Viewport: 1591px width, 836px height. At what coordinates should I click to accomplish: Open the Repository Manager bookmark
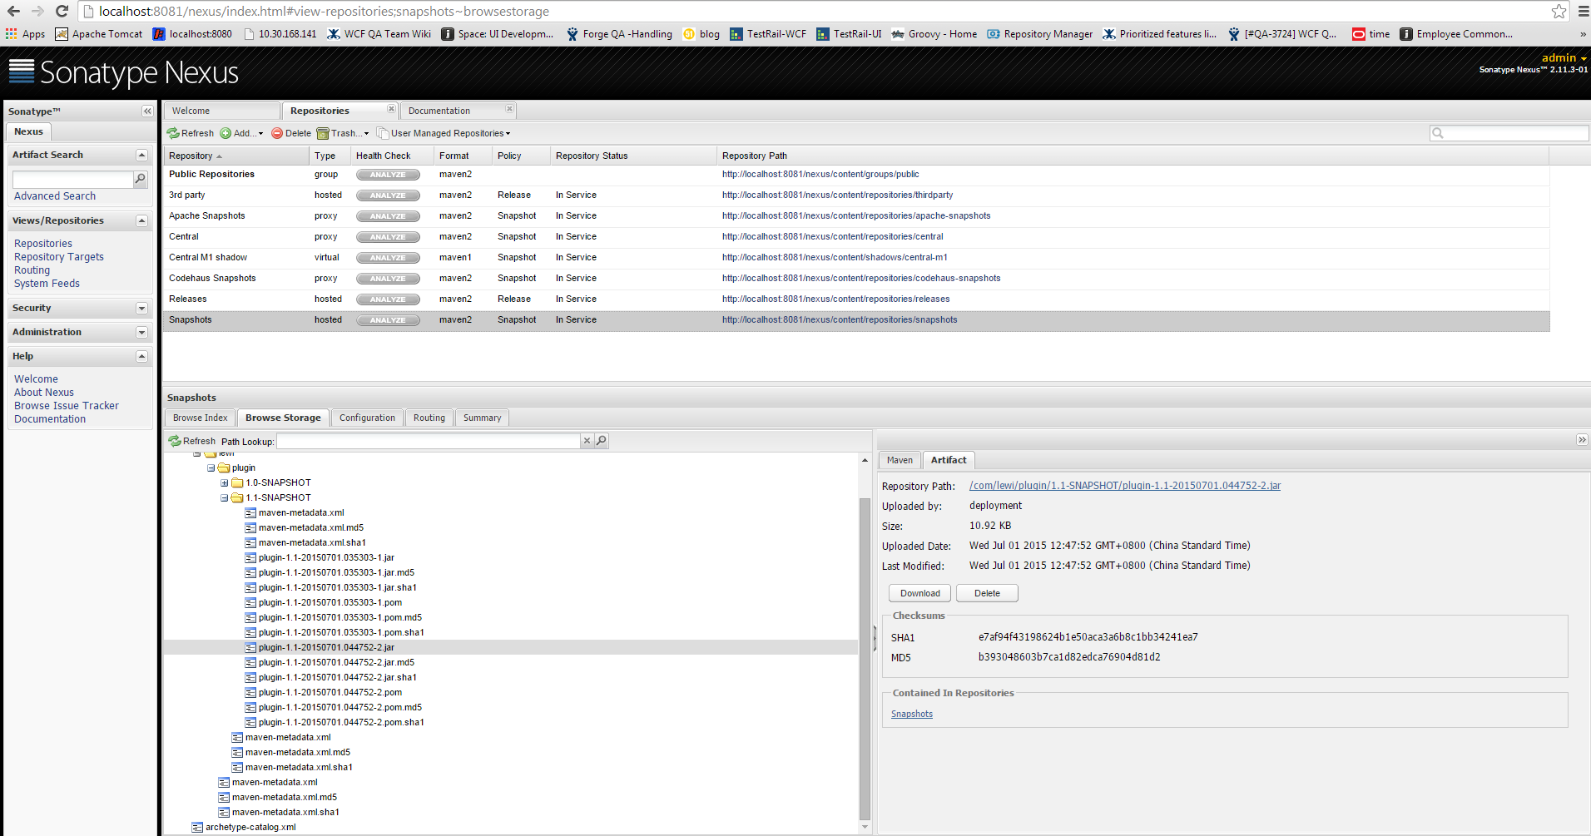click(x=1040, y=34)
